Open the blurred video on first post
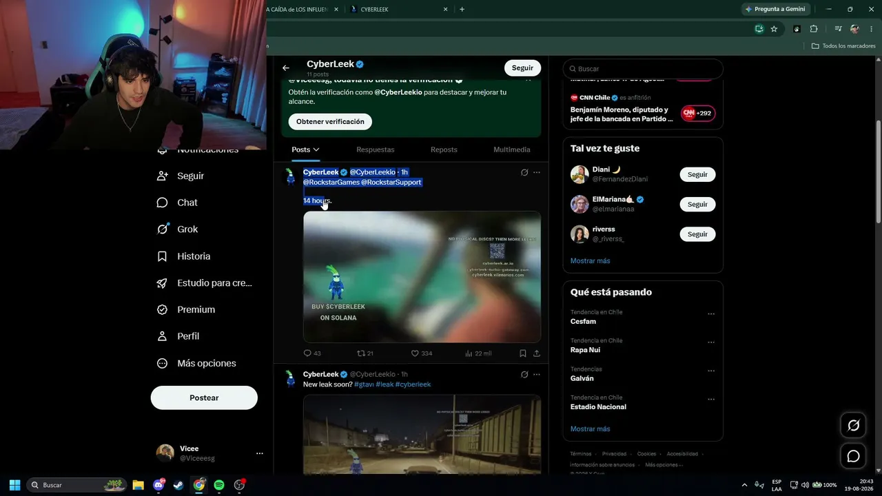This screenshot has height=496, width=882. (x=422, y=277)
